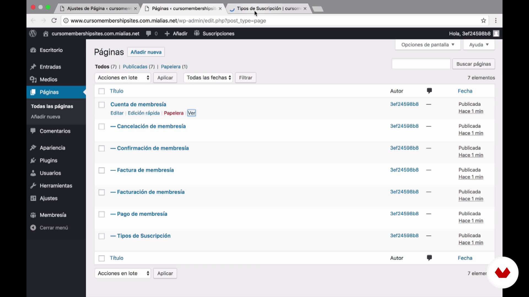This screenshot has width=529, height=297.
Task: Click the Añadir nueva button beside Páginas
Action: click(146, 52)
